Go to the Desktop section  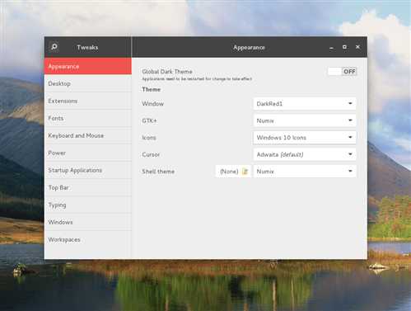coord(88,83)
